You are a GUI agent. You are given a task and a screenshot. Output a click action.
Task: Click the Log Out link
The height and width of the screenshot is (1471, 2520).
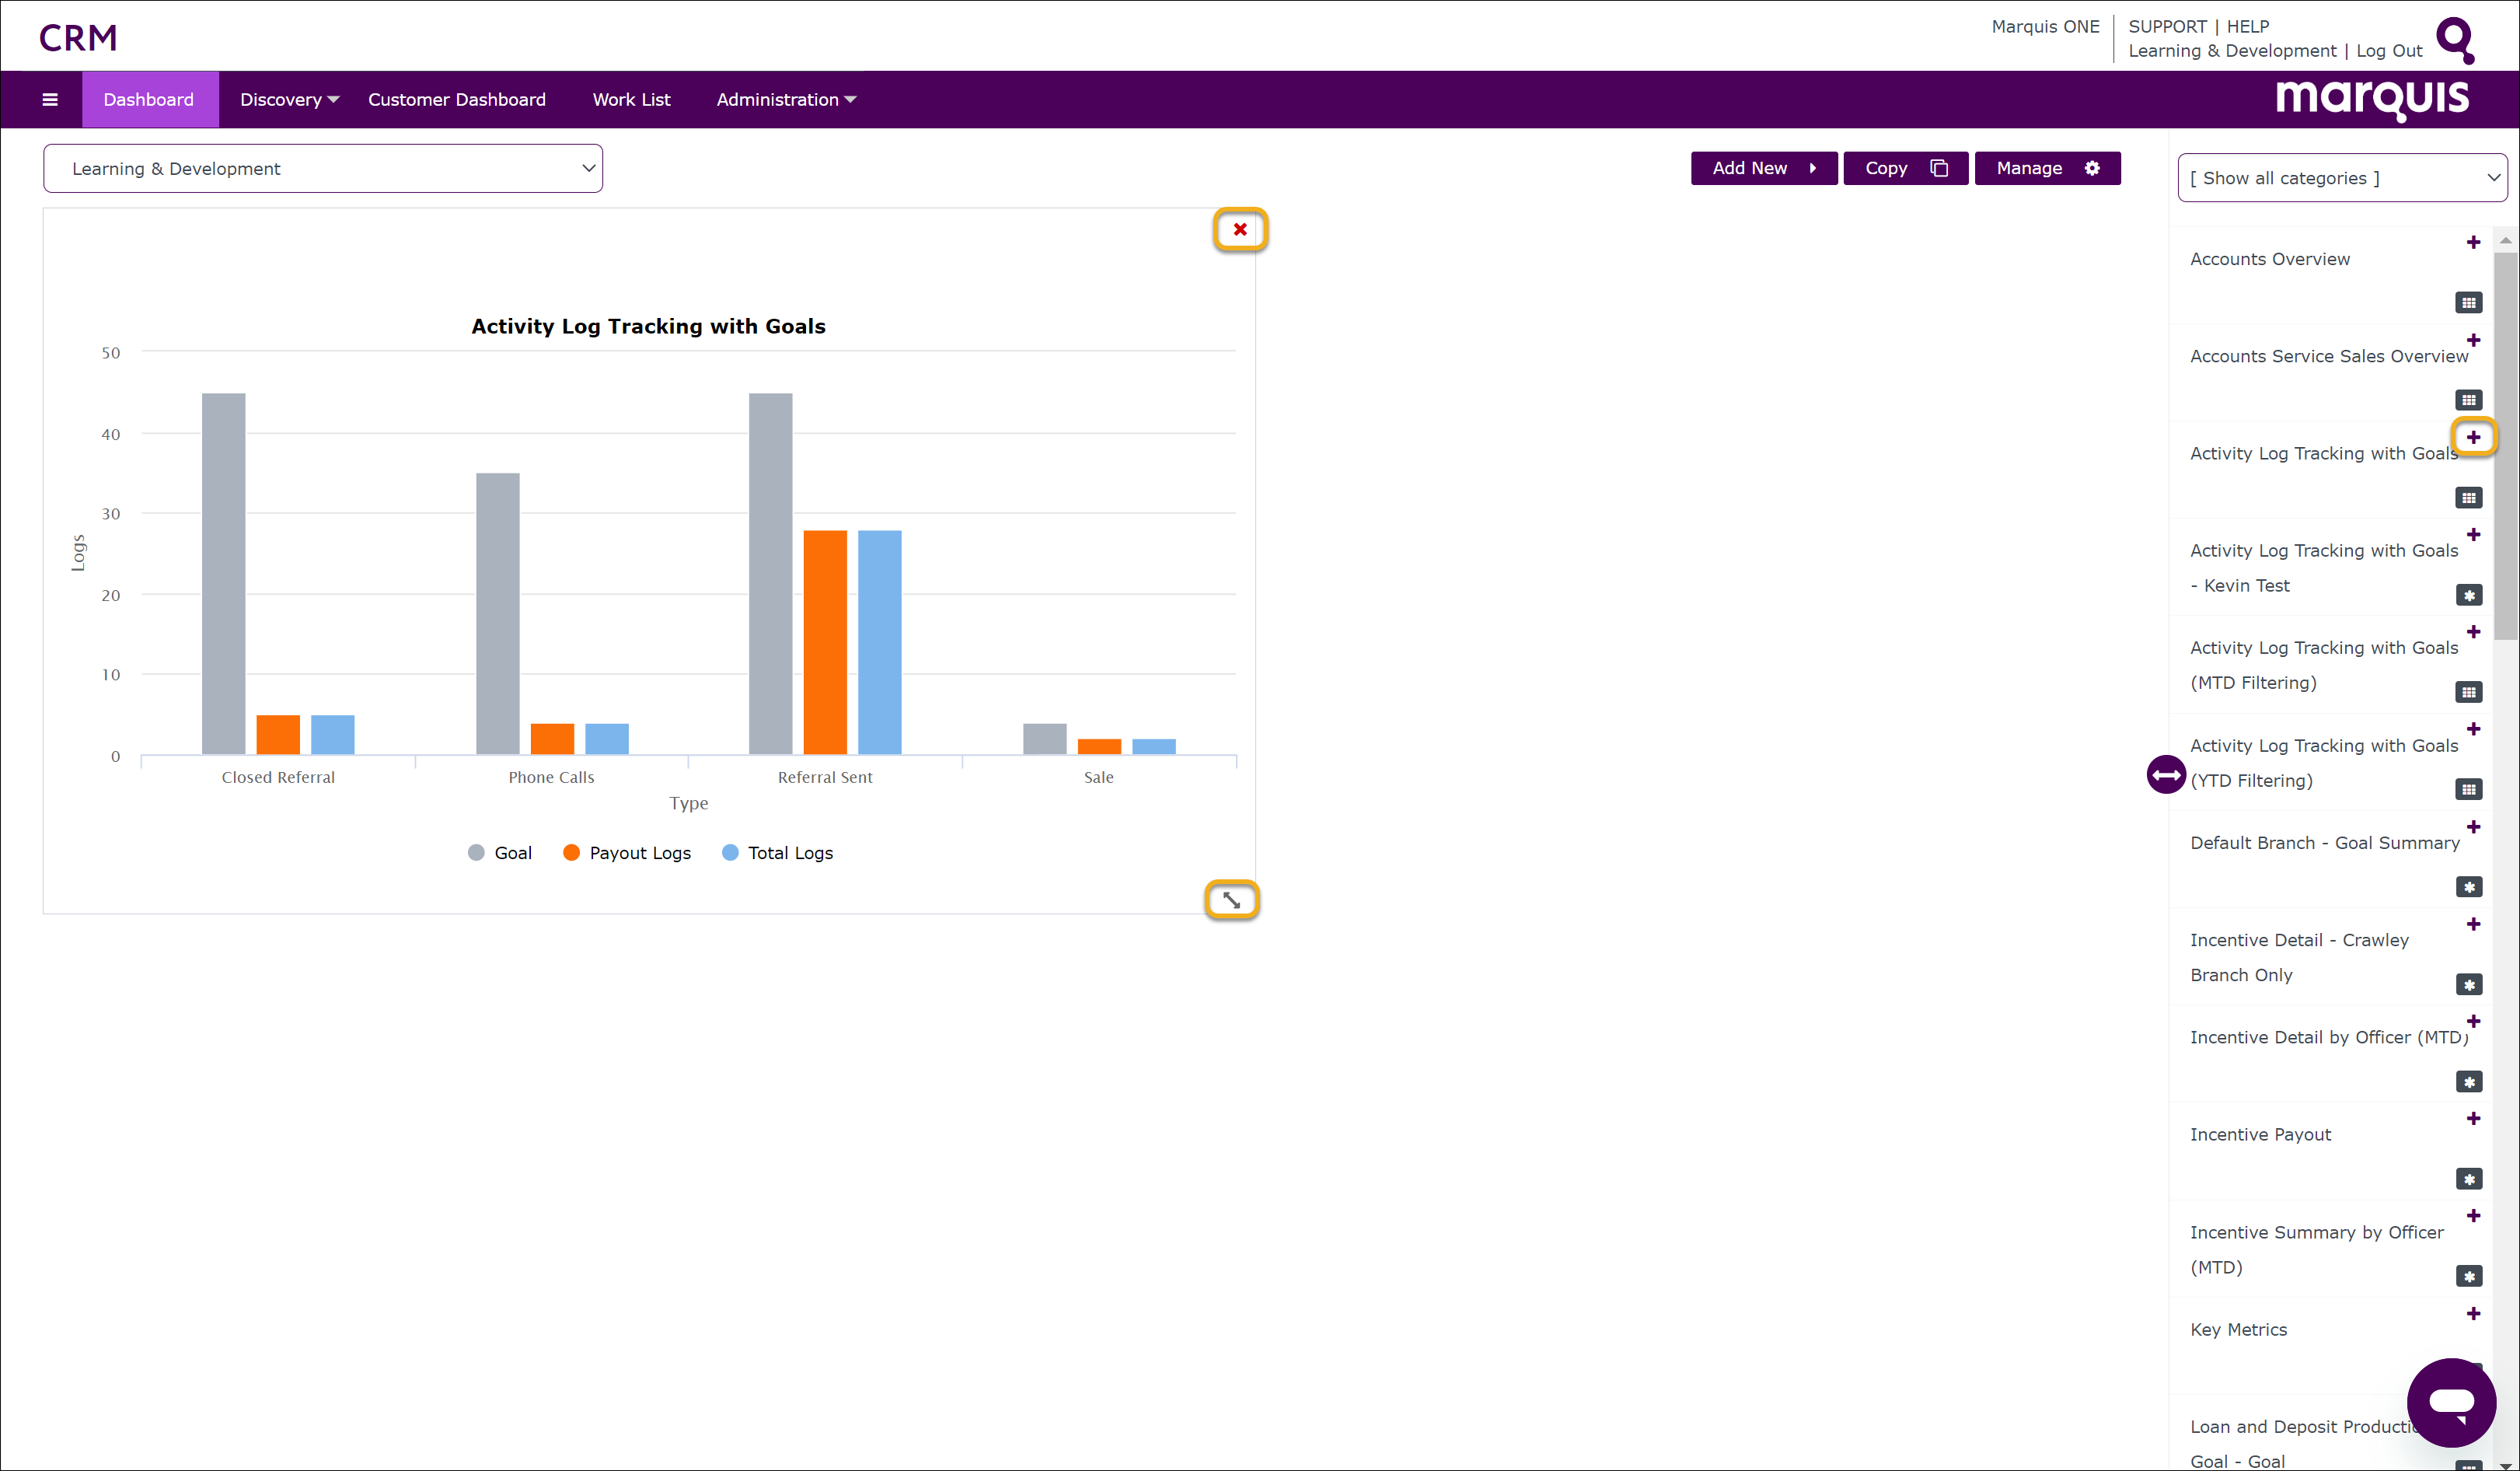coord(2388,51)
